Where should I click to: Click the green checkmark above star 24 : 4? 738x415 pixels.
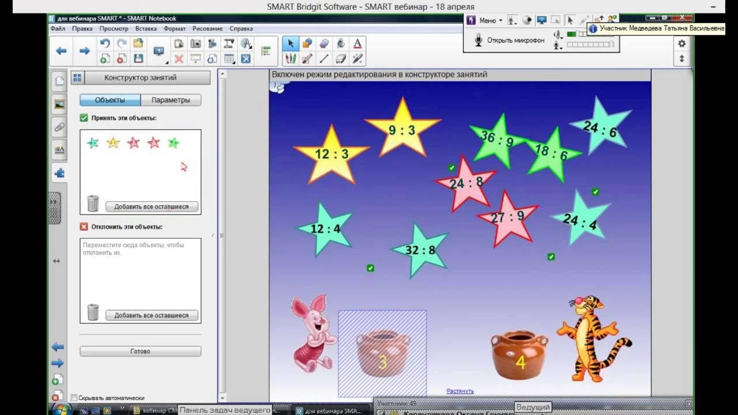pos(595,192)
